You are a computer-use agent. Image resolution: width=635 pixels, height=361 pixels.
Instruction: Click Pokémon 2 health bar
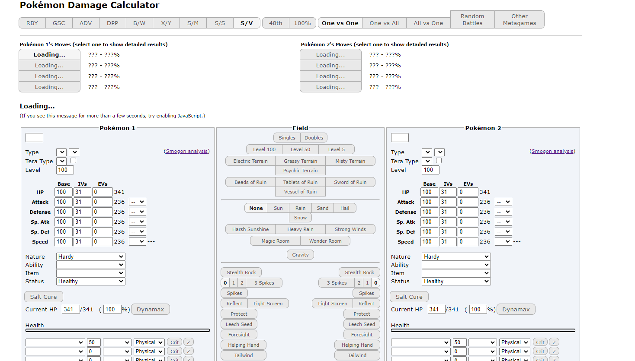click(483, 330)
